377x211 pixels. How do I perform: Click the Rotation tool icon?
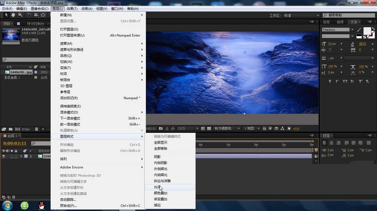click(29, 15)
